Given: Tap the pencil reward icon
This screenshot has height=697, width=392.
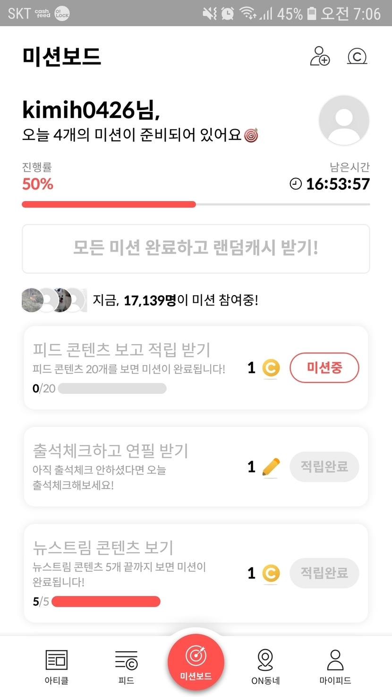Looking at the screenshot, I should coord(271,467).
